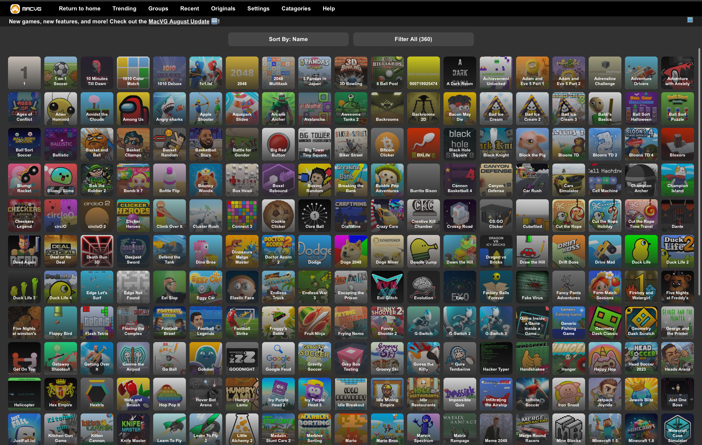Open the Sort By: Name dropdown
Image resolution: width=702 pixels, height=445 pixels.
coord(288,39)
